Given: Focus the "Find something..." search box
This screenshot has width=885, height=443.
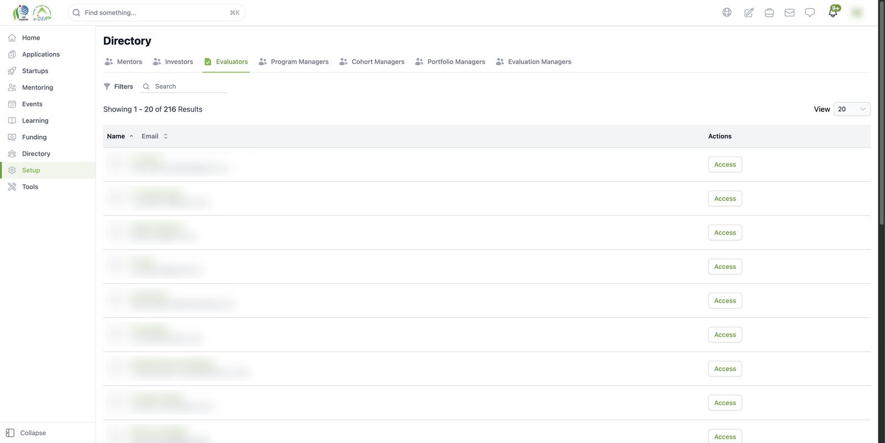Looking at the screenshot, I should [x=157, y=13].
